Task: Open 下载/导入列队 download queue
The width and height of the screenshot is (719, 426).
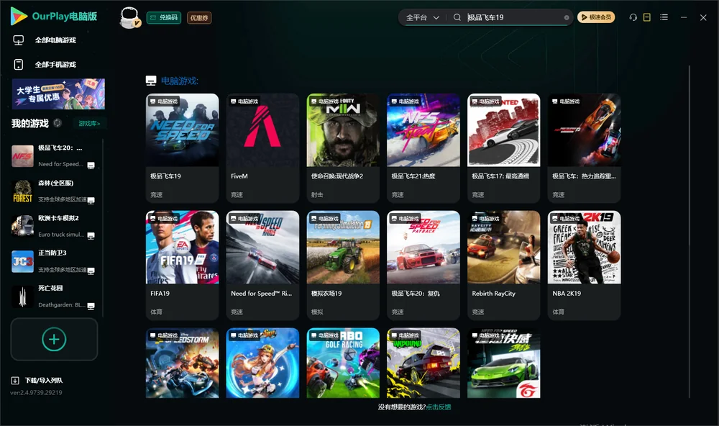Action: point(37,380)
